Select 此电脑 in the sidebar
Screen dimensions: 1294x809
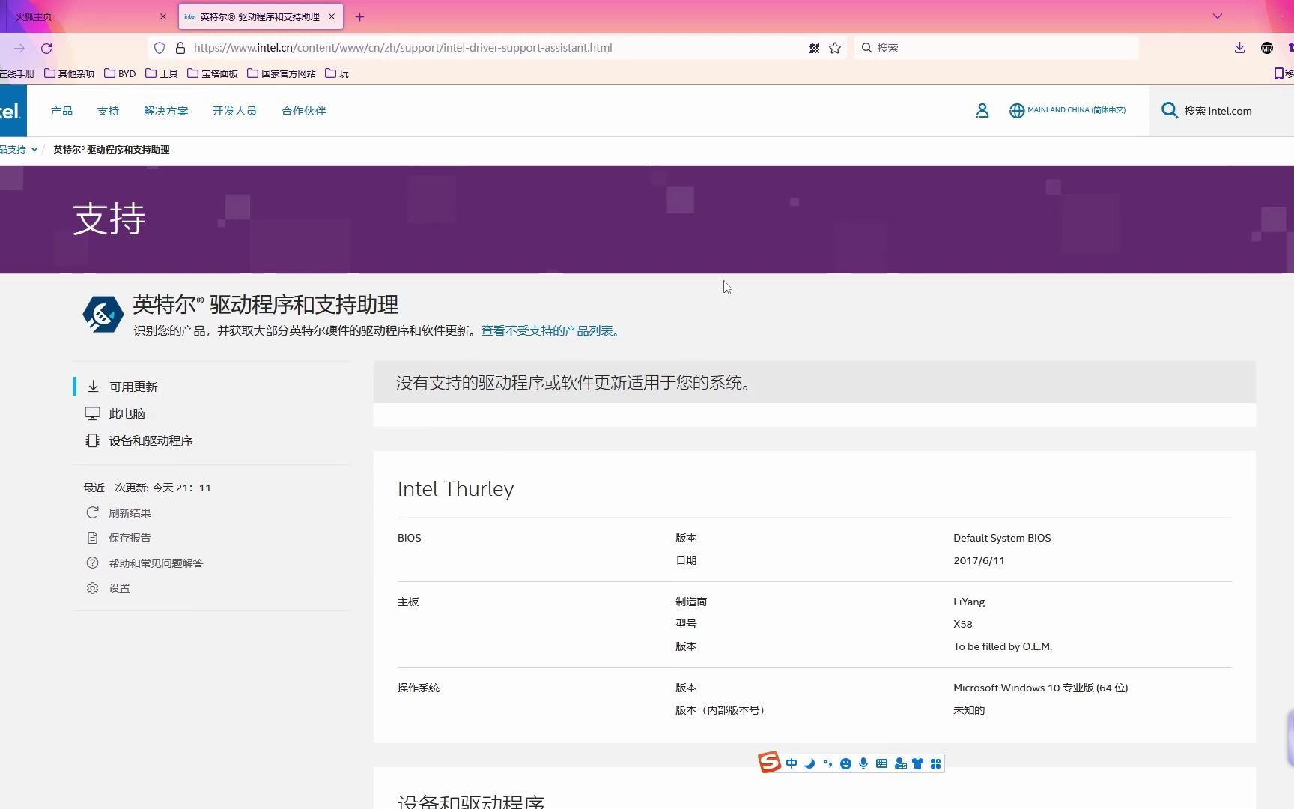click(127, 413)
